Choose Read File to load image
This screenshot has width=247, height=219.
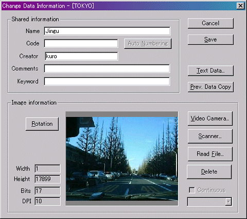point(210,154)
